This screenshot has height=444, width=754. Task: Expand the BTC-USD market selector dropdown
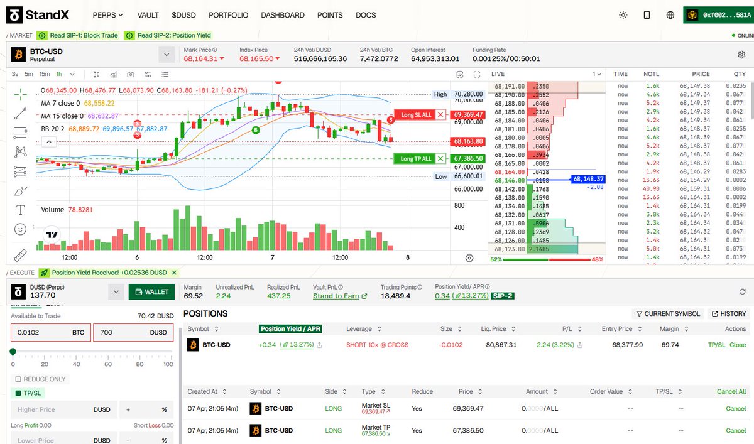point(166,55)
